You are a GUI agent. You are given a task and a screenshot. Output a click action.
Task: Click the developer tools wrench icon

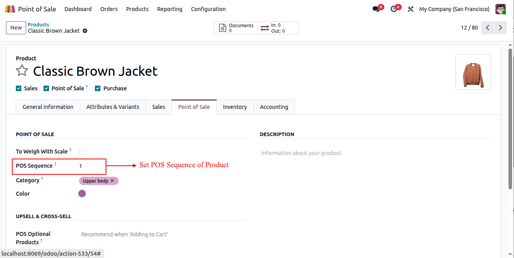click(x=410, y=9)
